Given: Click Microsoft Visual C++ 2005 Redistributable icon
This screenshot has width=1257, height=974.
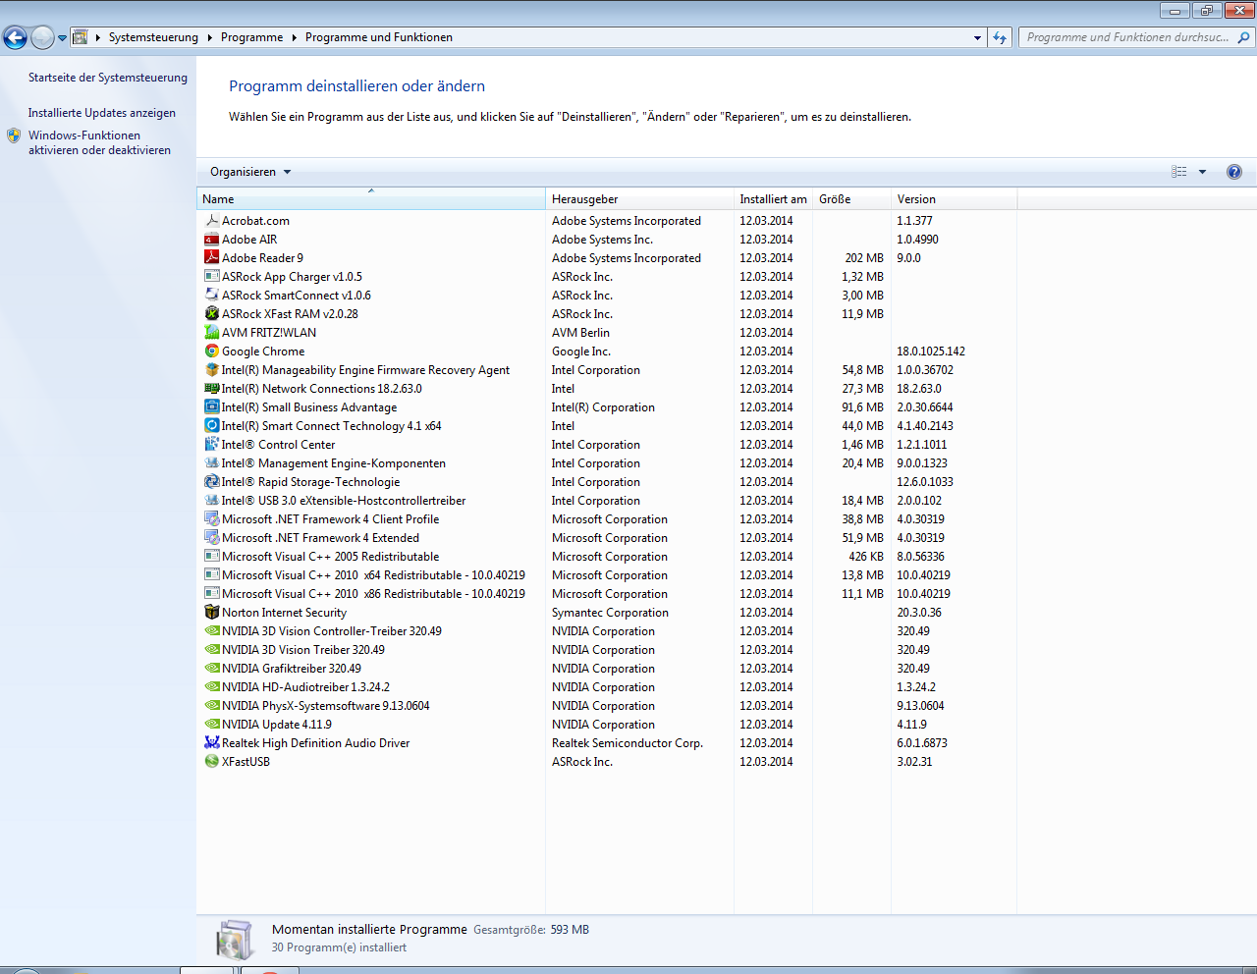Looking at the screenshot, I should (211, 557).
